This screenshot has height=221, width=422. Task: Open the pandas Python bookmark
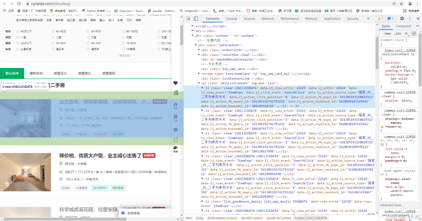(x=162, y=11)
